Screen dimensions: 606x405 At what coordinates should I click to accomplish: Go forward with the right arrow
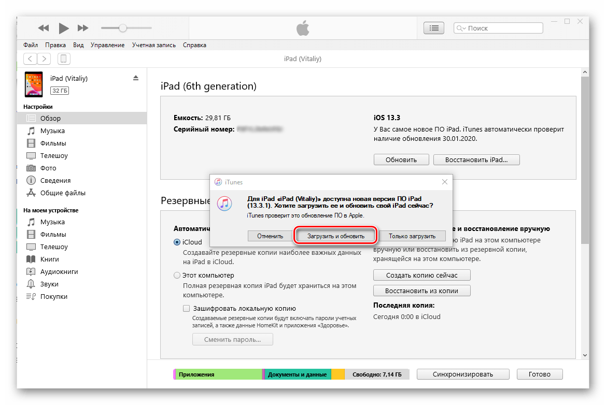click(x=44, y=59)
